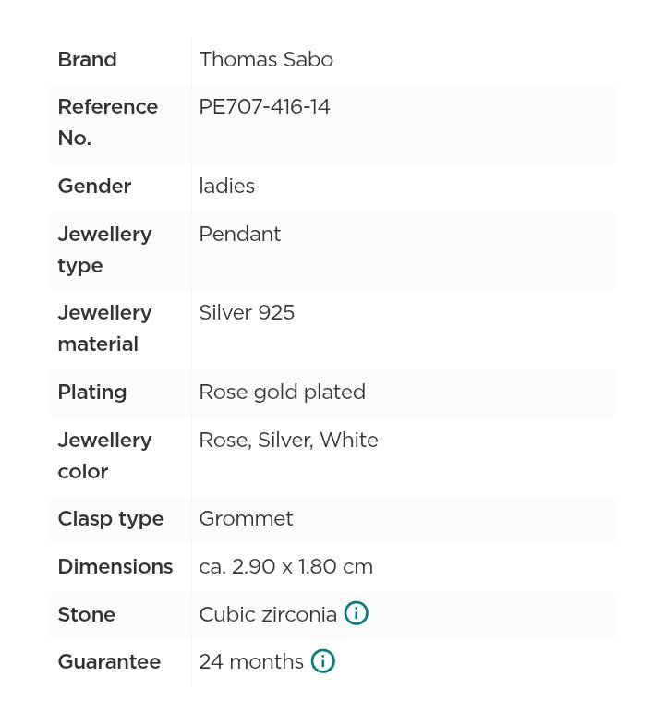
Task: Select the reference number PE707-416-14
Action: click(264, 107)
